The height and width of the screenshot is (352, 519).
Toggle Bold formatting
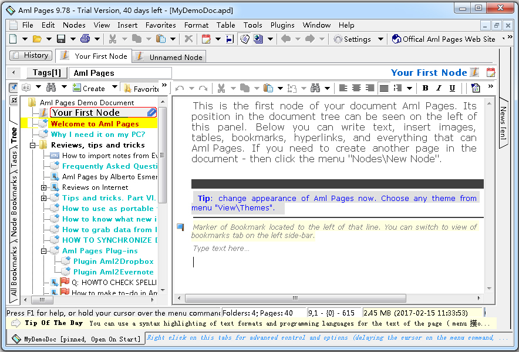[425, 88]
